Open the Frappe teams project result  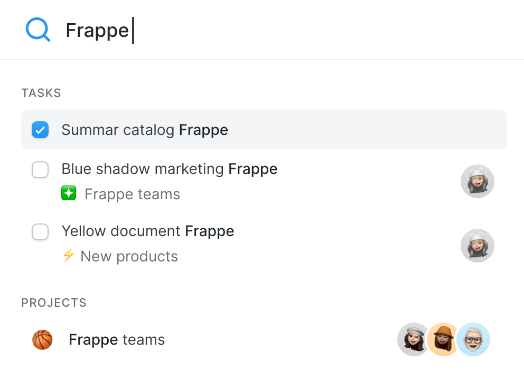pyautogui.click(x=117, y=340)
